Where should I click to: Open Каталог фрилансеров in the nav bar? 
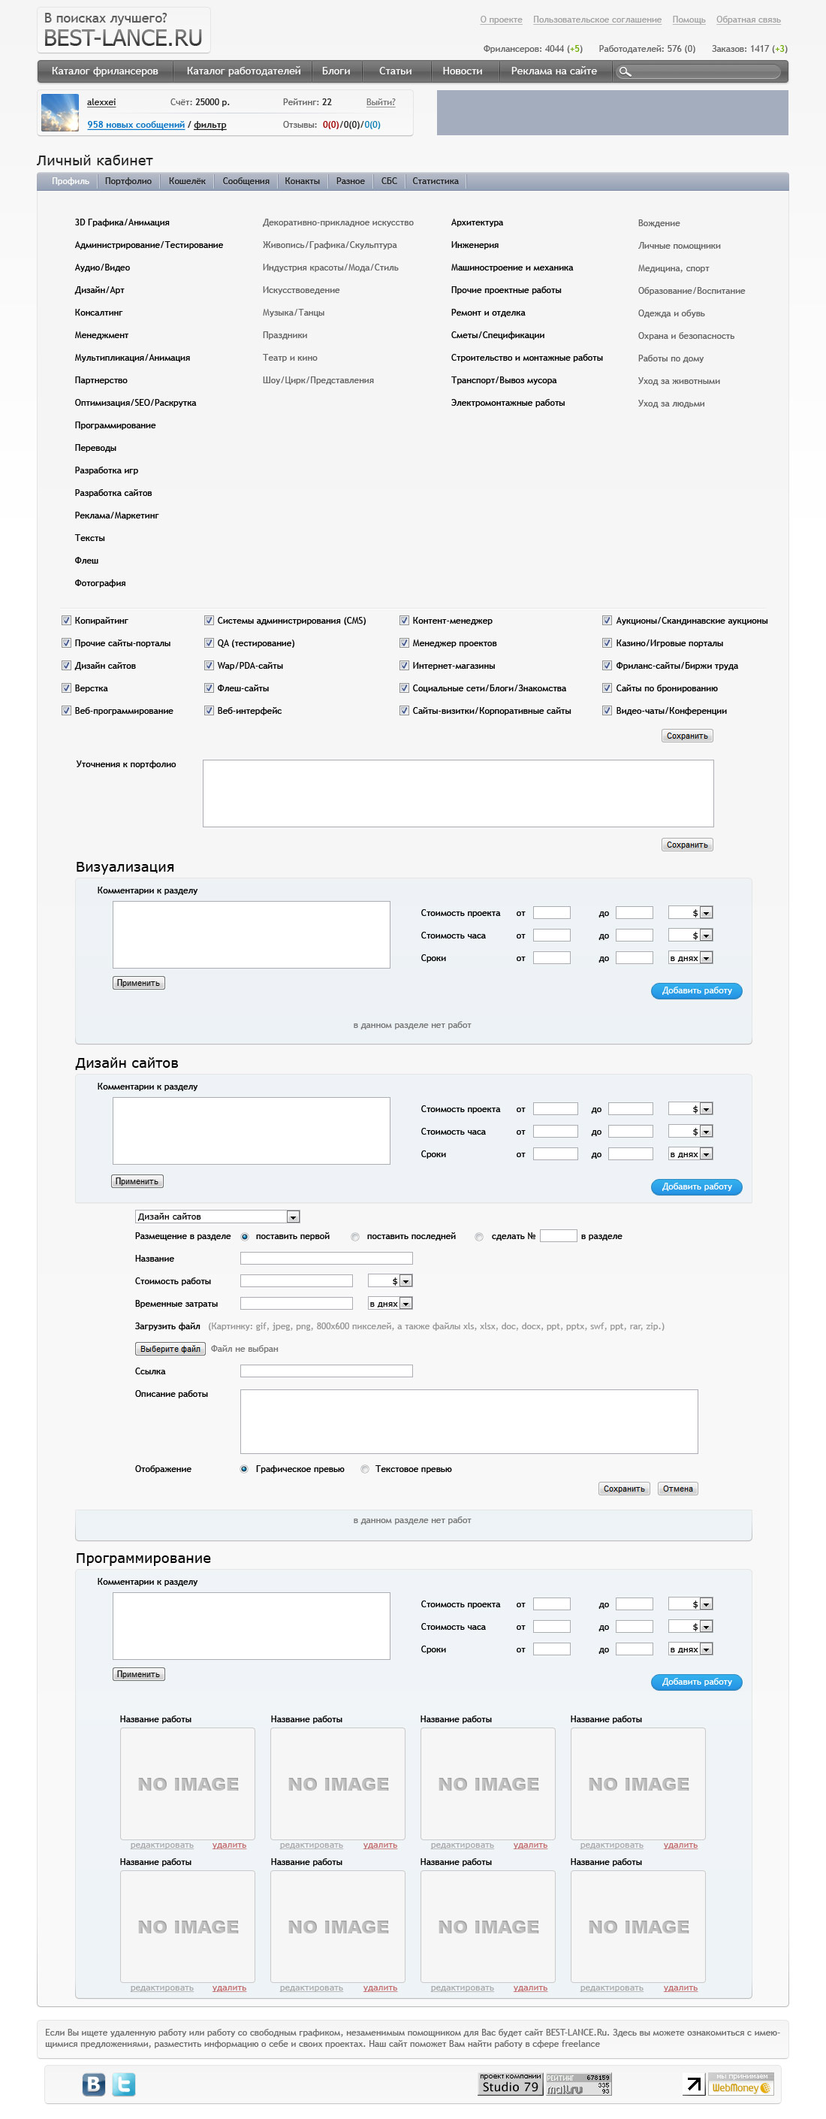tap(105, 71)
